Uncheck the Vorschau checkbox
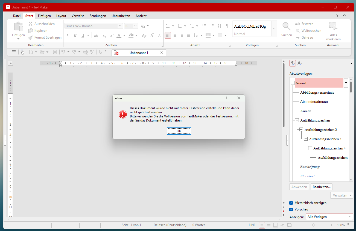The height and width of the screenshot is (231, 356). click(x=291, y=209)
